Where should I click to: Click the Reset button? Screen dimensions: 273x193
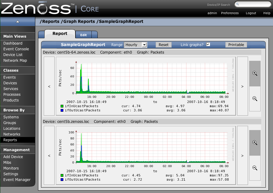163,45
